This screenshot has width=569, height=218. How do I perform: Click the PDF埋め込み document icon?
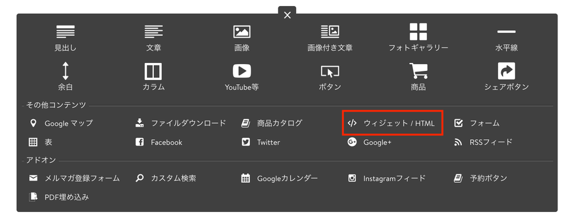pyautogui.click(x=33, y=197)
